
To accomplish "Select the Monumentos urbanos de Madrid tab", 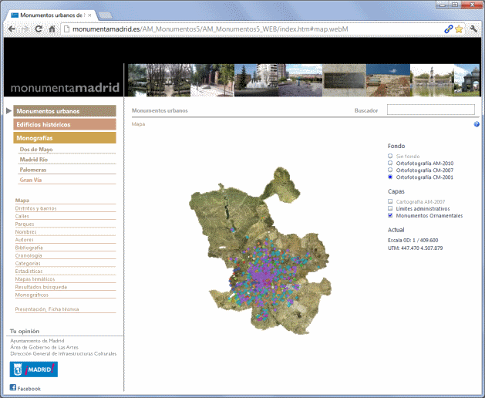I will click(x=51, y=15).
